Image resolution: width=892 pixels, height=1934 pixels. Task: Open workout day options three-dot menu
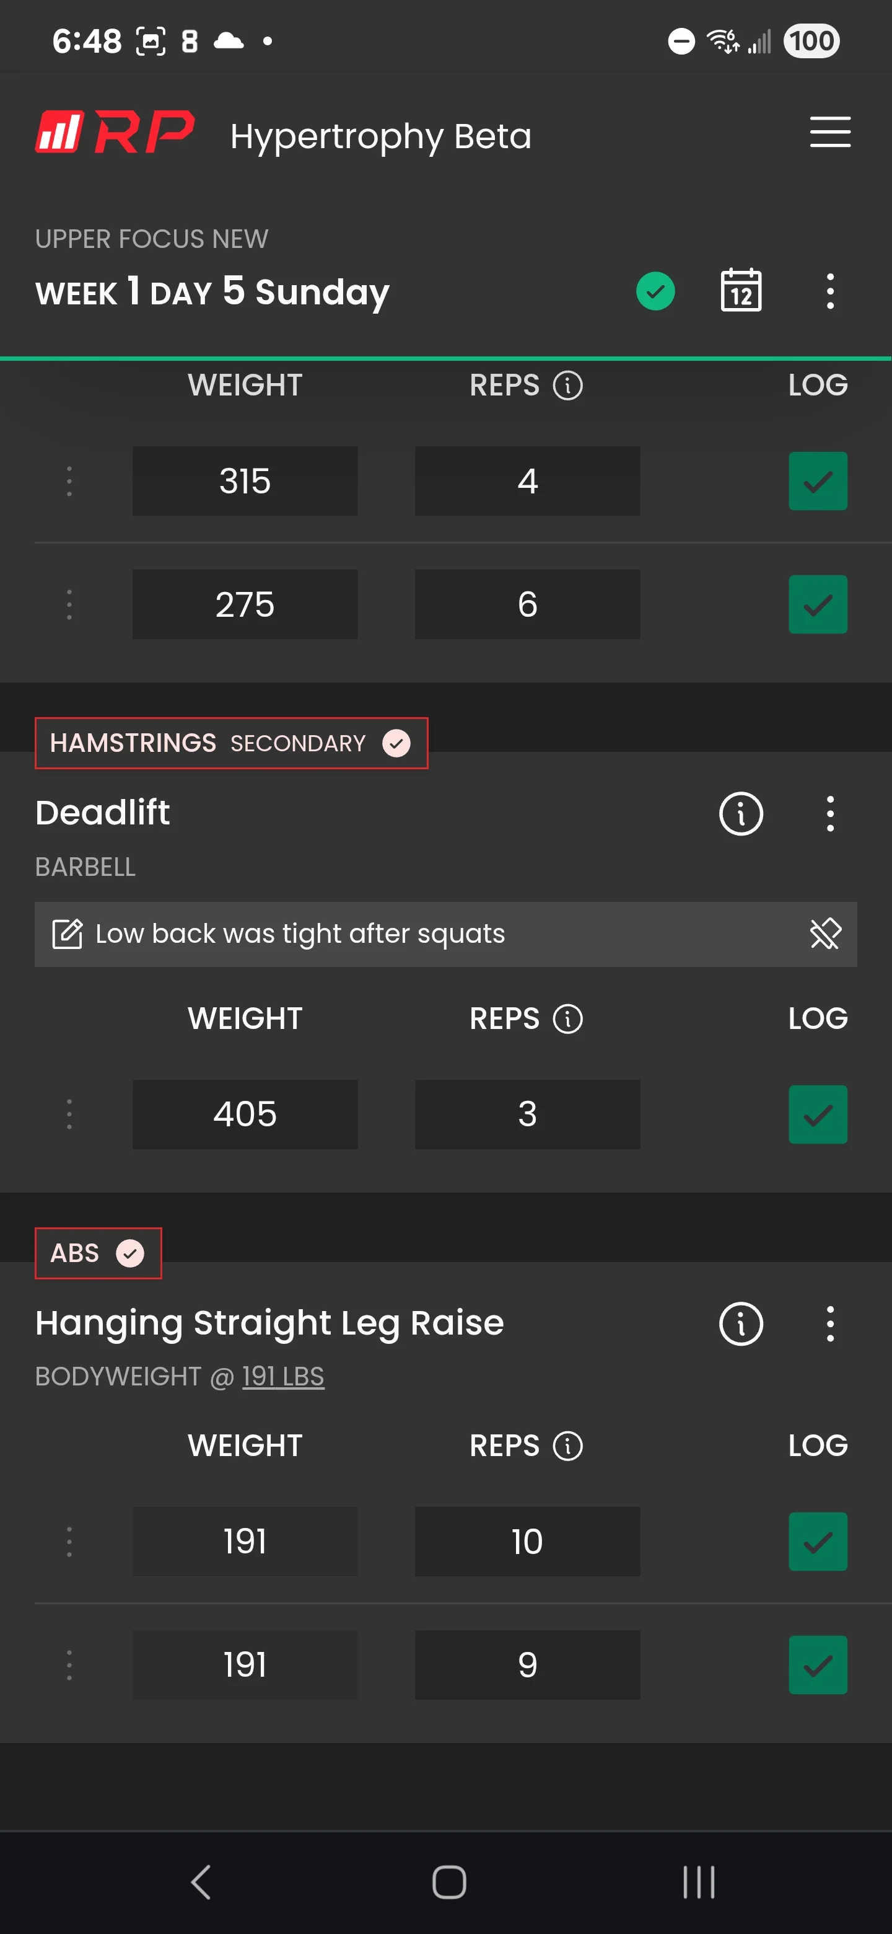click(829, 291)
